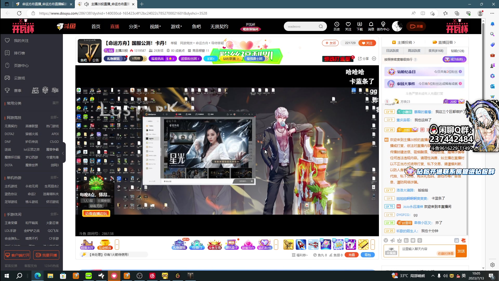Collapse the left sidebar with arrow handle
Screen dimensions: 499x281
63,153
